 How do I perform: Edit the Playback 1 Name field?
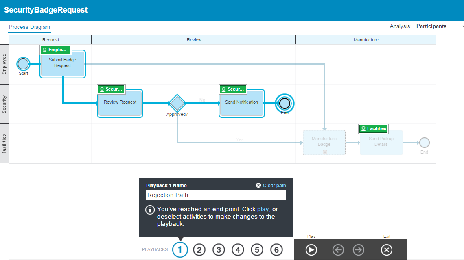pos(216,195)
